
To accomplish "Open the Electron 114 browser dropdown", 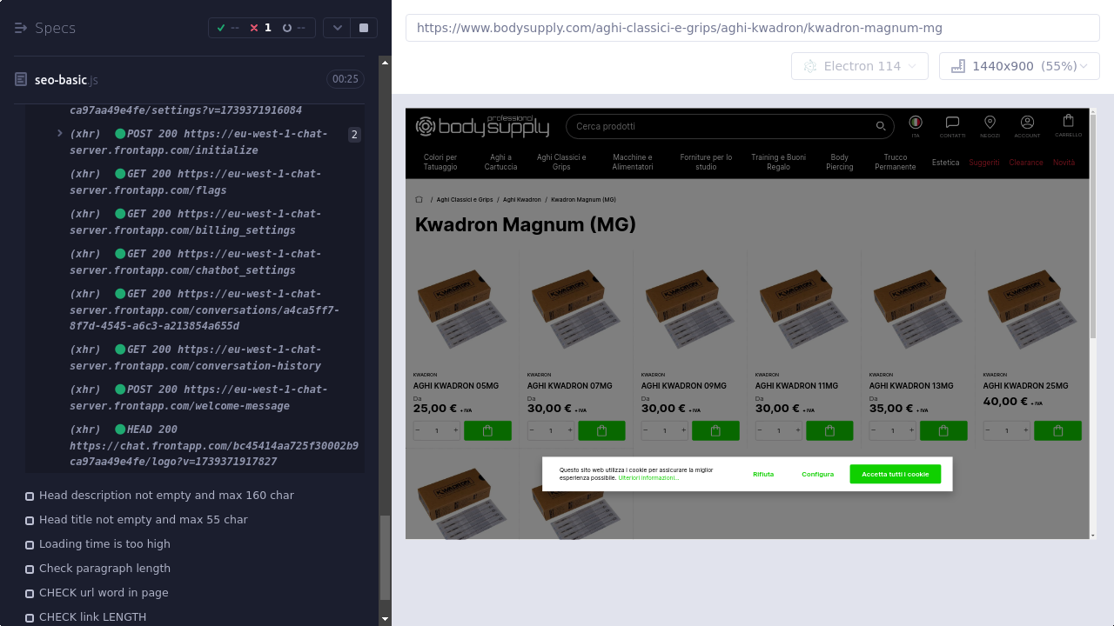I will pos(860,66).
